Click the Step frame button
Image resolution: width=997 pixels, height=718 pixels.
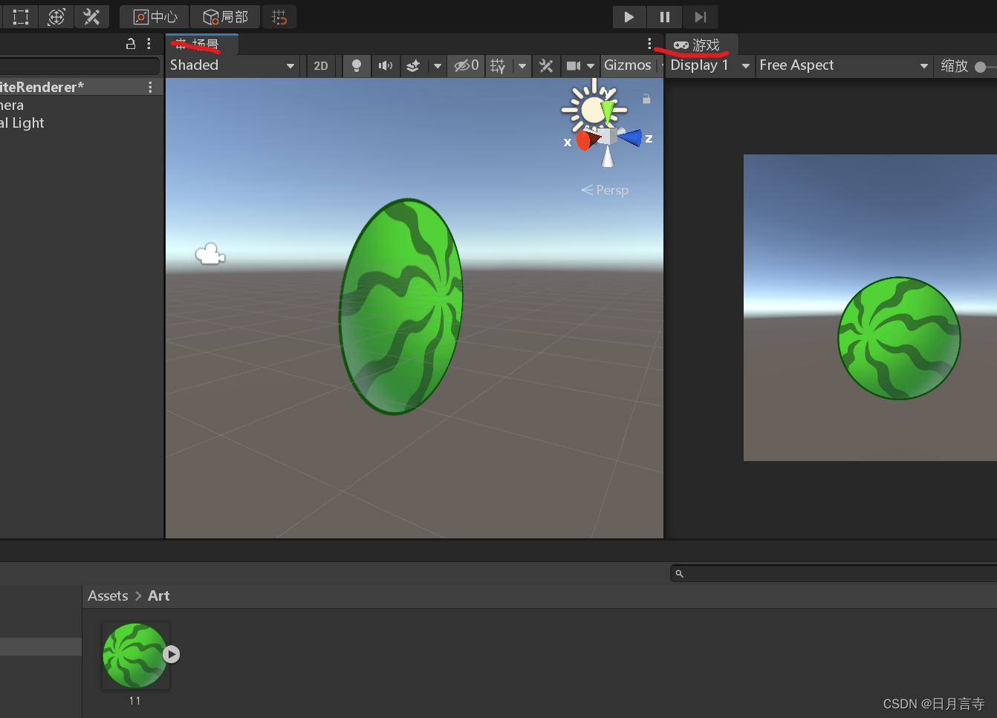click(699, 16)
